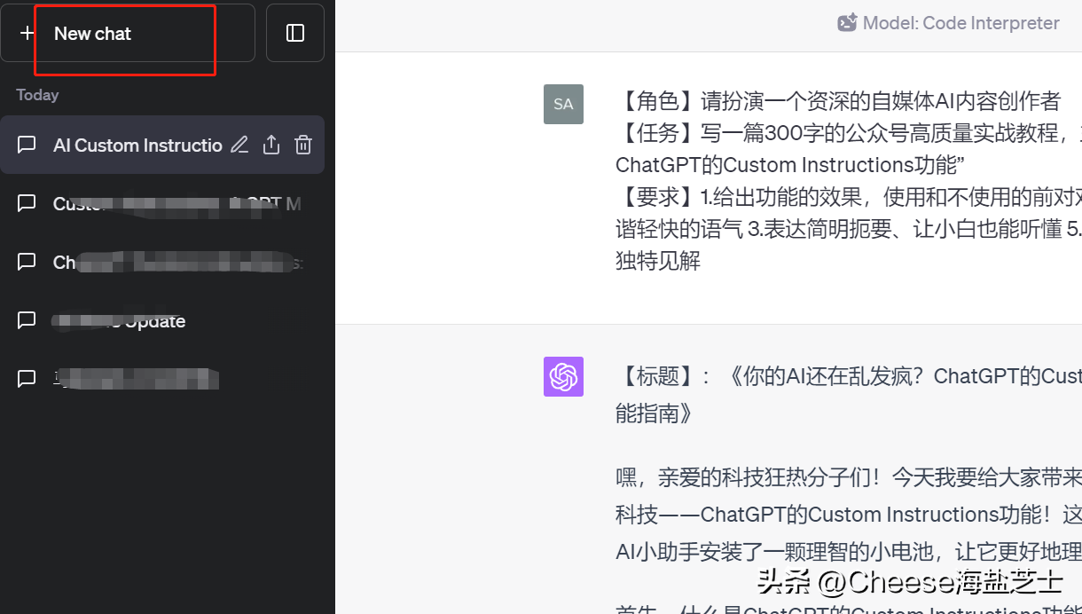Viewport: 1082px width, 614px height.
Task: Open the chat starting with "Cust"
Action: [x=162, y=204]
